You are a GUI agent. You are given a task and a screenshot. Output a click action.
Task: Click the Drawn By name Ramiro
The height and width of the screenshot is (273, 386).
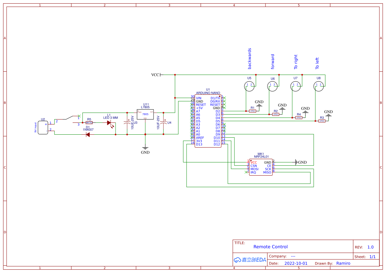pyautogui.click(x=343, y=263)
